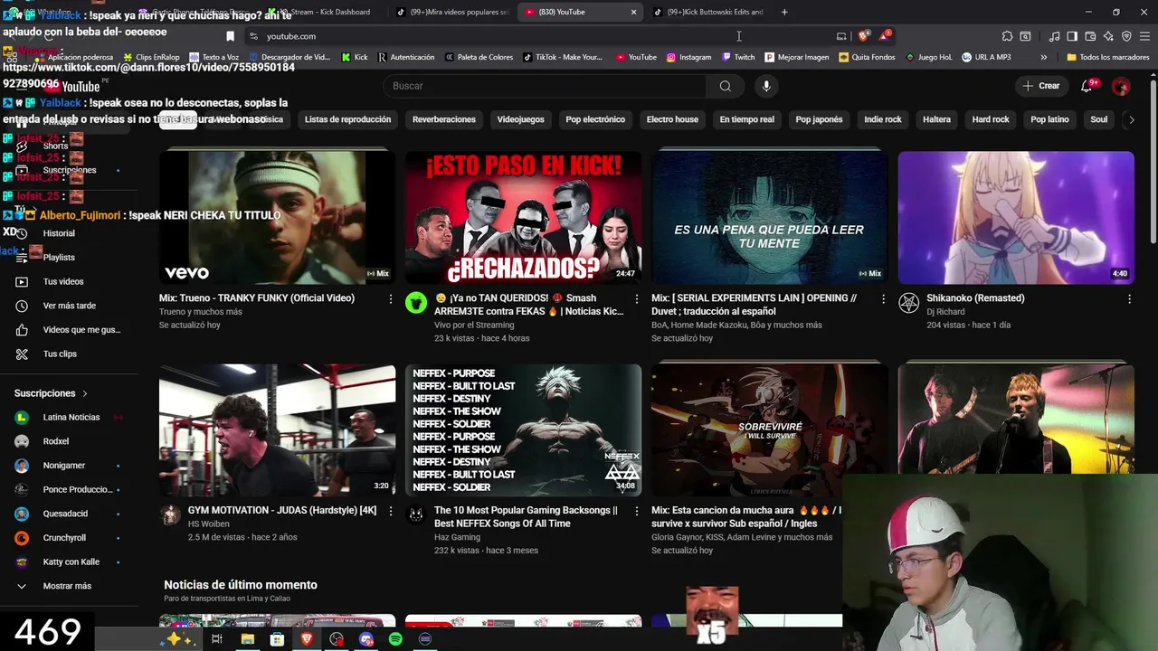This screenshot has width=1158, height=651.
Task: Open Spotify from the taskbar
Action: click(395, 639)
